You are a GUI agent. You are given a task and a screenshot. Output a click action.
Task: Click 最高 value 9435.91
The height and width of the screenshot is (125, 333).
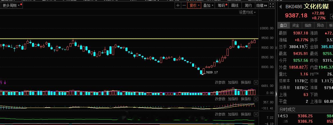point(300,54)
